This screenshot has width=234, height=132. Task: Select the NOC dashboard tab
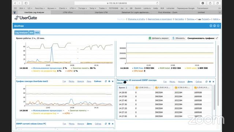[x=37, y=33]
